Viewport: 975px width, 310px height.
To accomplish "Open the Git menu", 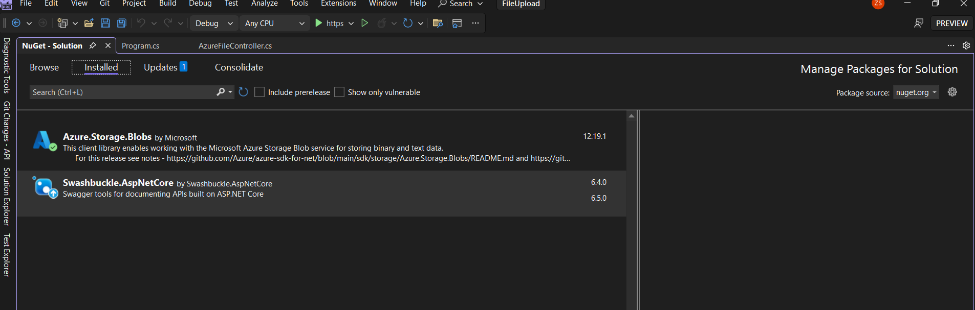I will [104, 4].
